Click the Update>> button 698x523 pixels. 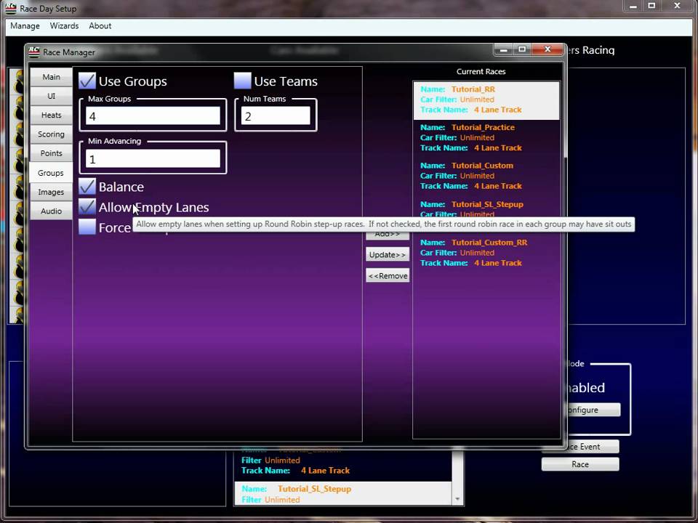coord(388,254)
